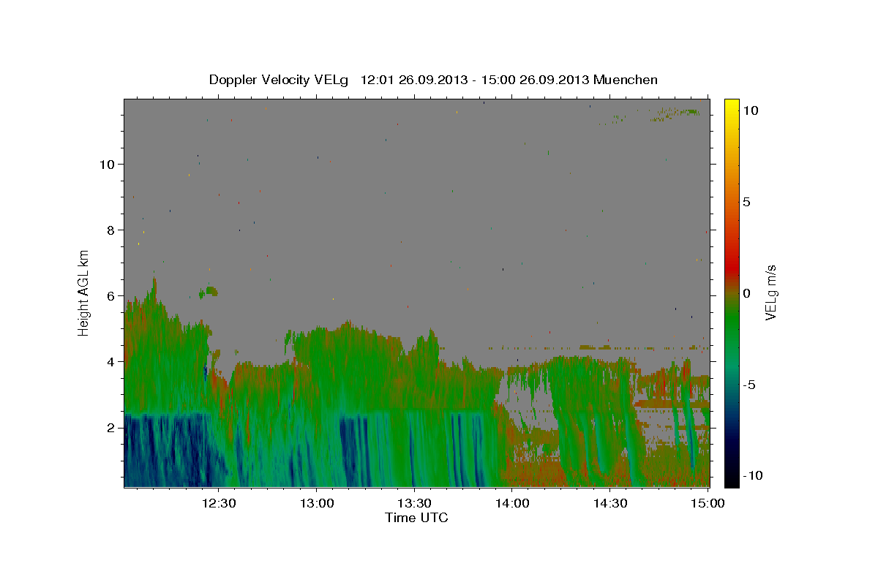Click the 14:30 time tick label

[x=609, y=503]
